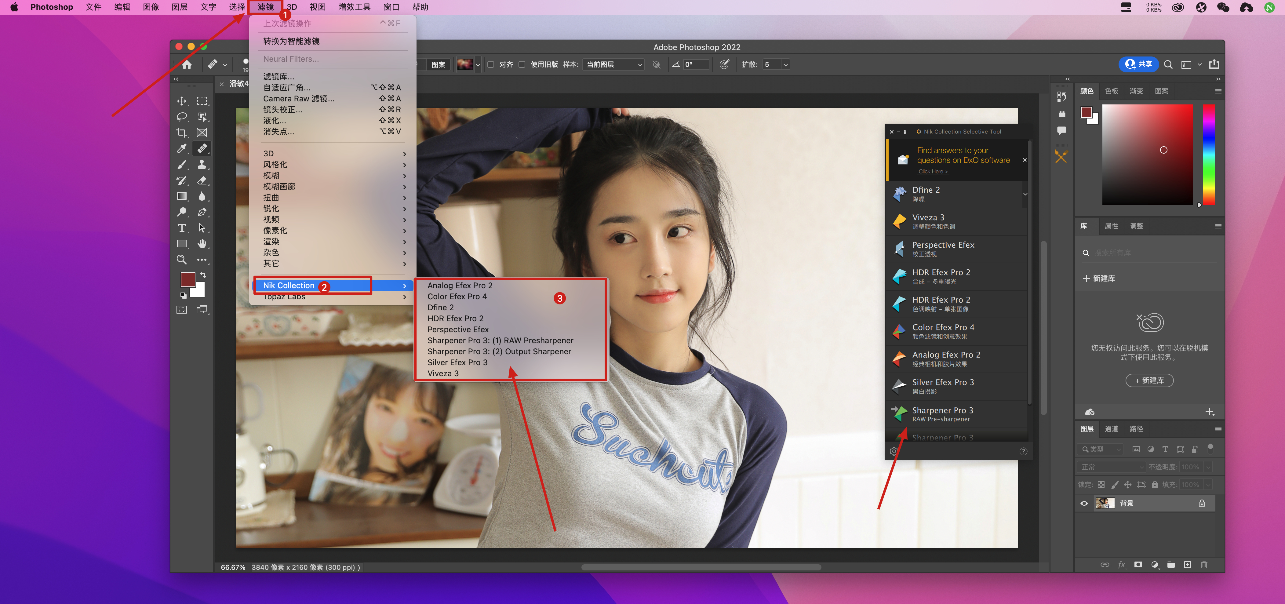This screenshot has height=604, width=1285.
Task: Select the Eyedropper tool
Action: [x=182, y=149]
